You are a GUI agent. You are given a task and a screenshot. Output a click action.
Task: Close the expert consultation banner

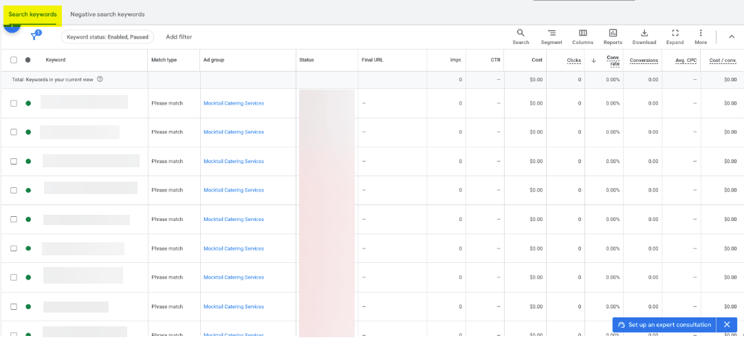[727, 325]
